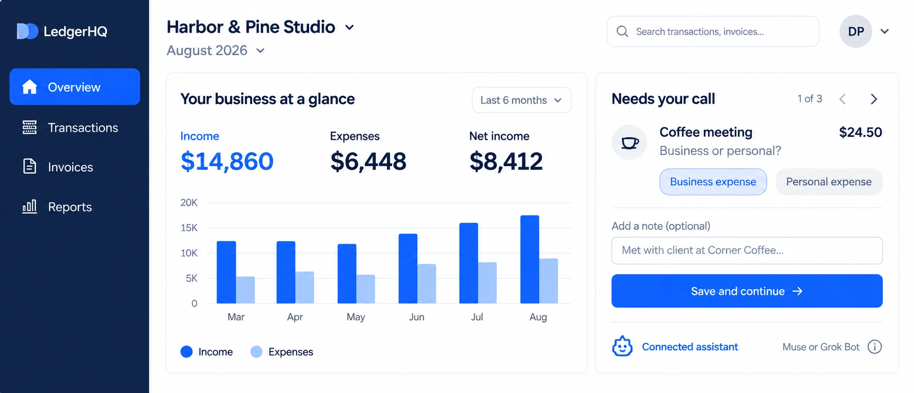Open the Last 6 months range dropdown
This screenshot has height=393, width=914.
click(x=521, y=100)
